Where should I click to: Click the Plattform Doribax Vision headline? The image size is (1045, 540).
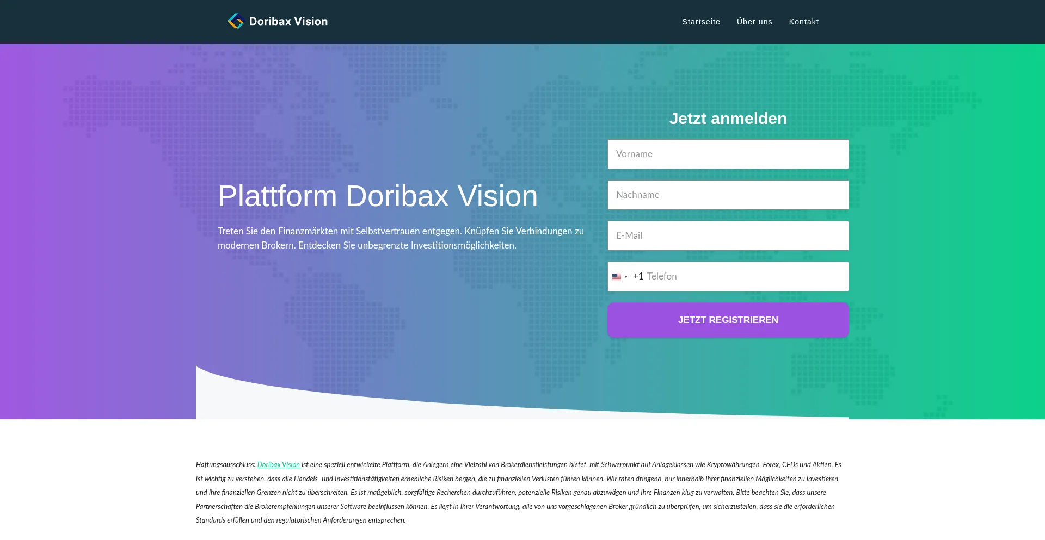377,196
